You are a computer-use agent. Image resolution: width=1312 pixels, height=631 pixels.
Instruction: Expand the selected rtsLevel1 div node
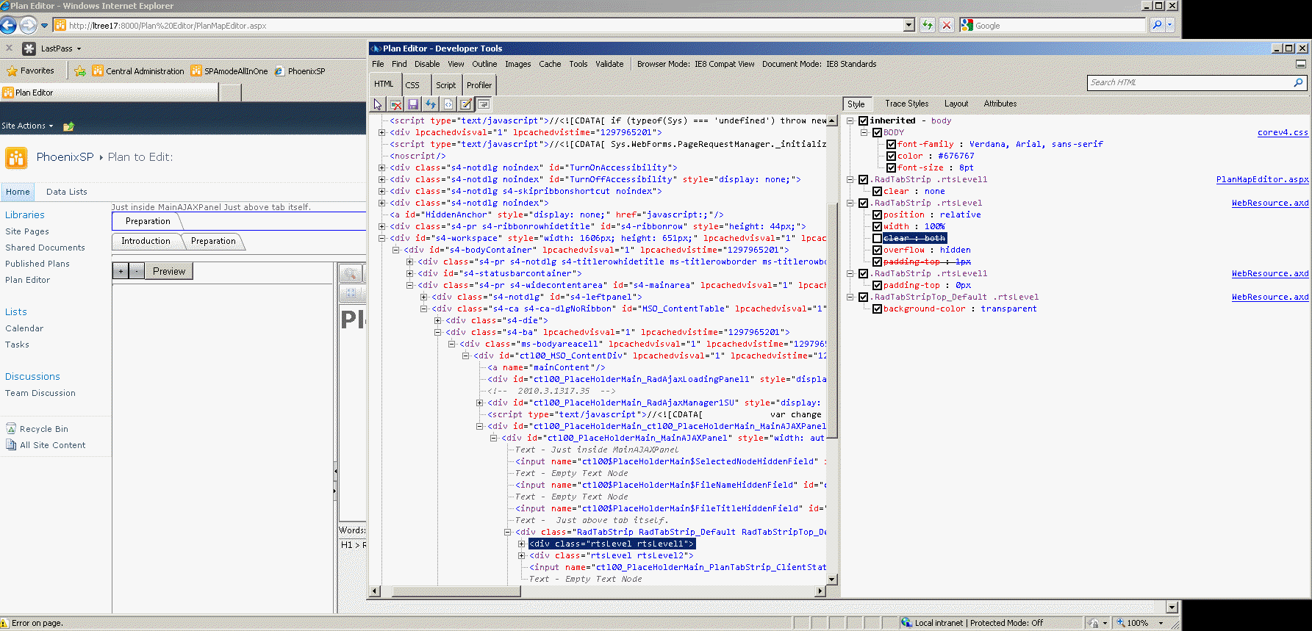click(x=521, y=544)
